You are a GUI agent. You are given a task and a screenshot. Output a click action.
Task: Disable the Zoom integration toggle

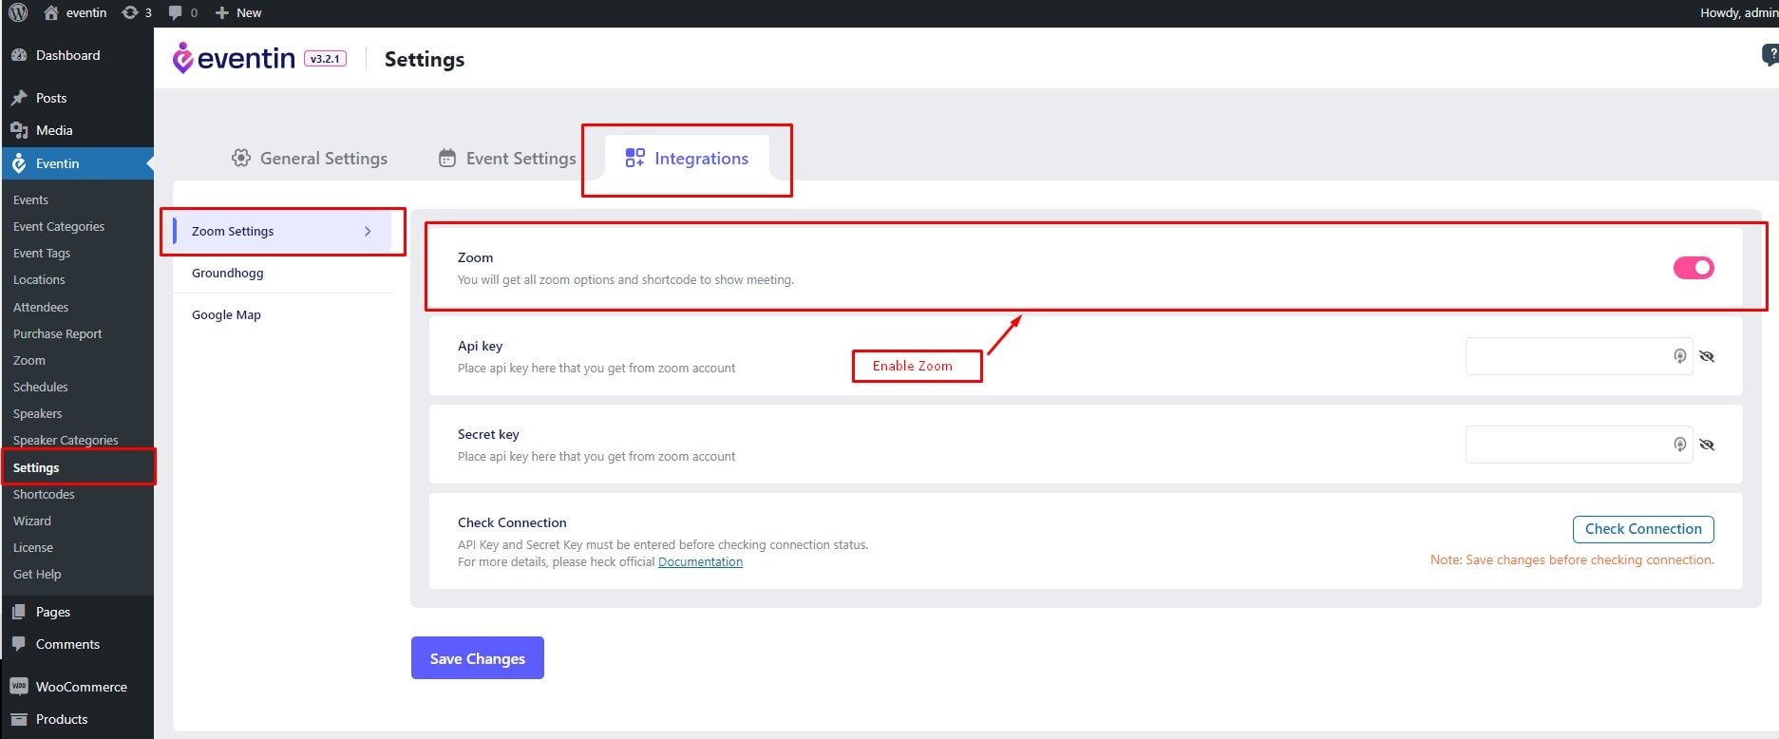coord(1694,268)
